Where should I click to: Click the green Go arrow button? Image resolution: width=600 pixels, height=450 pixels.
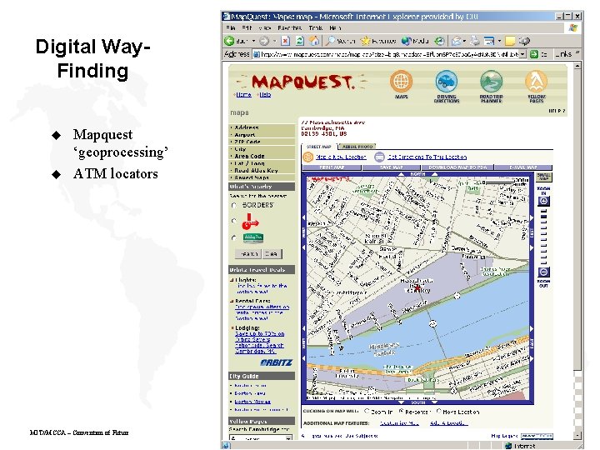point(534,54)
